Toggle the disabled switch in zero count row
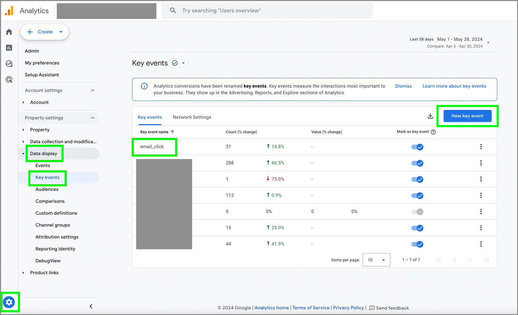518x315 pixels. [x=417, y=212]
